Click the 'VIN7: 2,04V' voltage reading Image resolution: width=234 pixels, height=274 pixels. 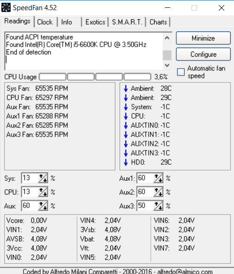174,248
